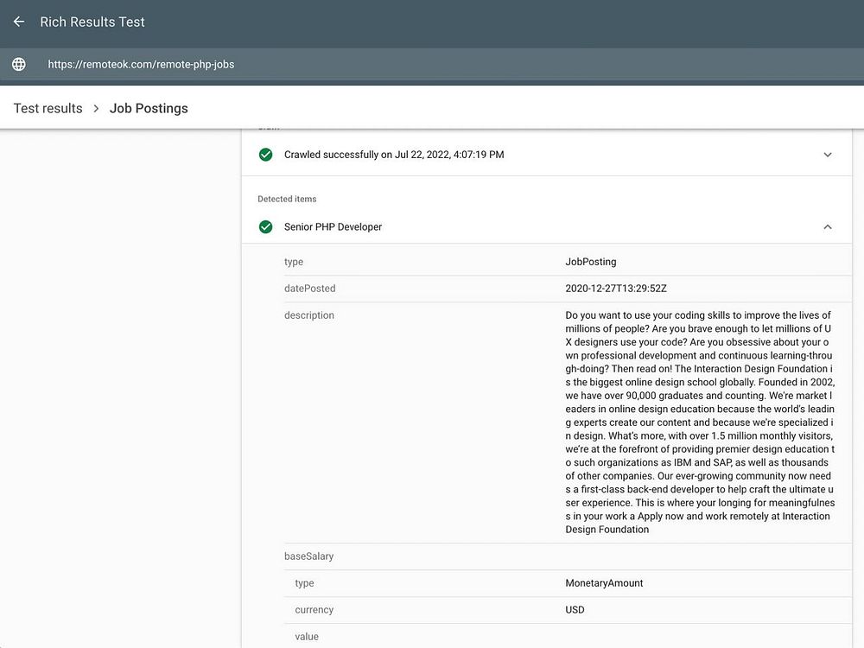
Task: Click the MonetaryAmount type value
Action: (x=604, y=583)
